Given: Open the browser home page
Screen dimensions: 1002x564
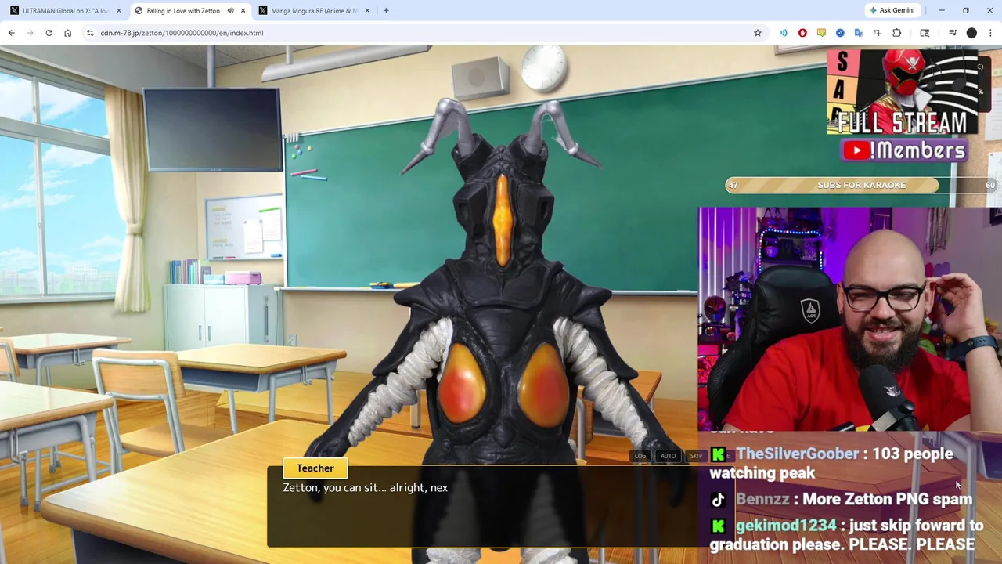Looking at the screenshot, I should 67,33.
